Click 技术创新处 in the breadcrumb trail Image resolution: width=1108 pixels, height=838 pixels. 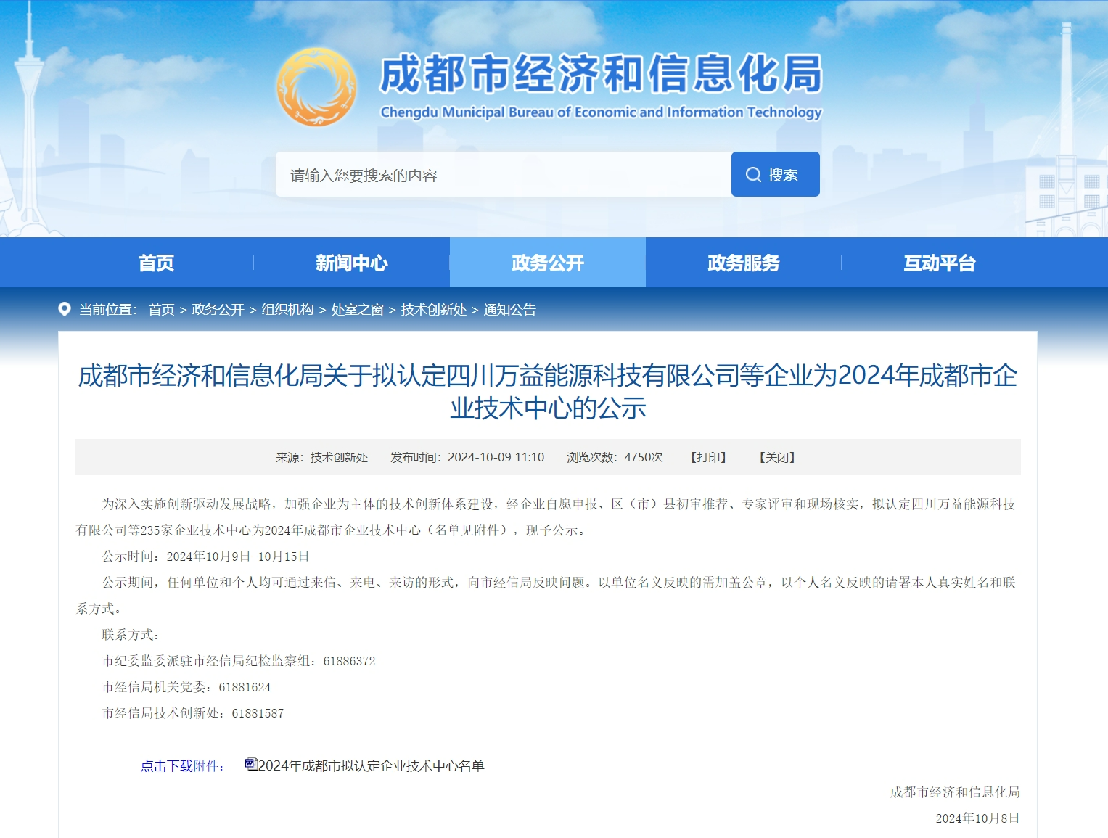click(x=433, y=310)
